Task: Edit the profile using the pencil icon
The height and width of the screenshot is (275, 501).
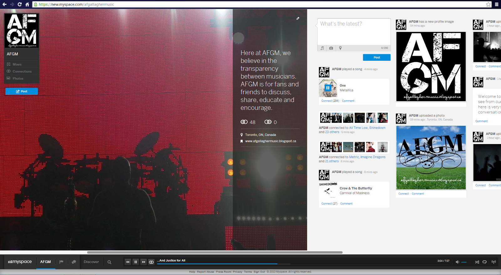Action: pos(298,18)
